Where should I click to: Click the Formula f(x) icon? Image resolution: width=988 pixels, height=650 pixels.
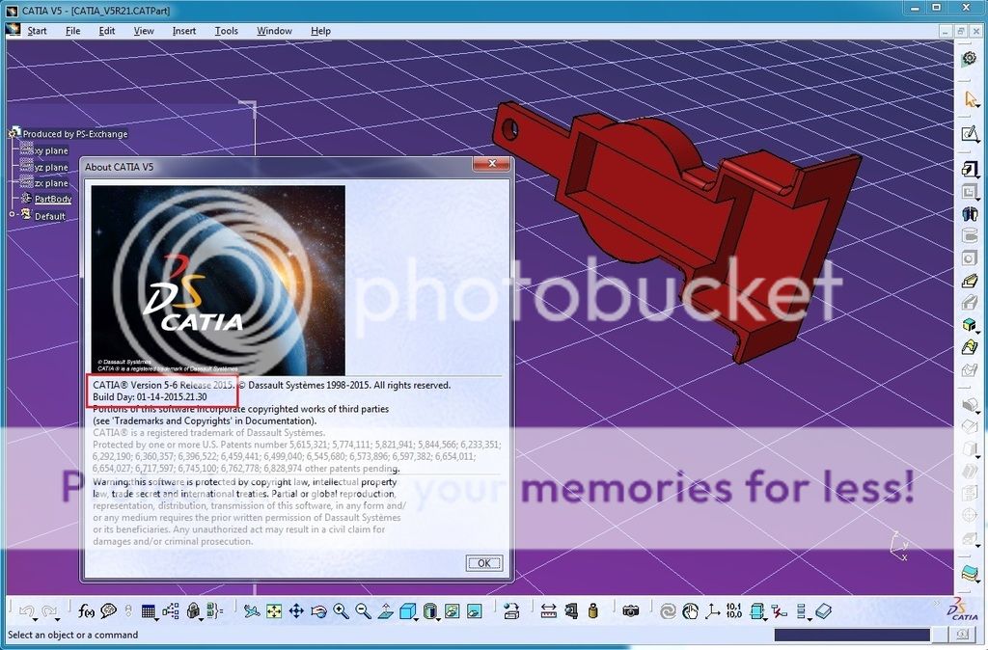(x=87, y=610)
